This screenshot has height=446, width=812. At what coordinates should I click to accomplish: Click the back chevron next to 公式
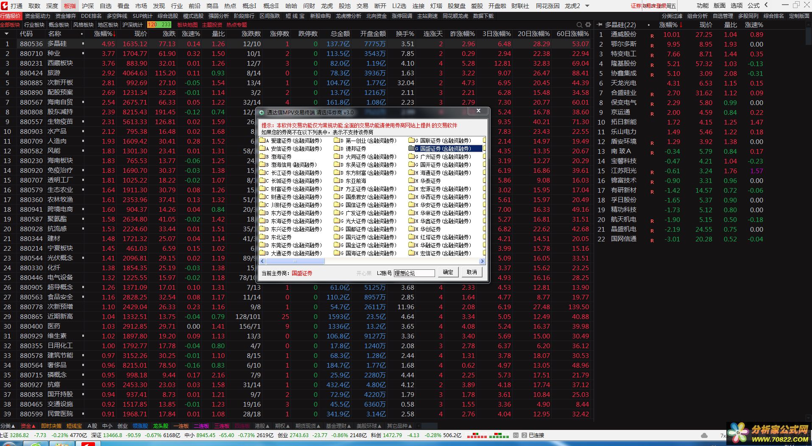[x=766, y=5]
